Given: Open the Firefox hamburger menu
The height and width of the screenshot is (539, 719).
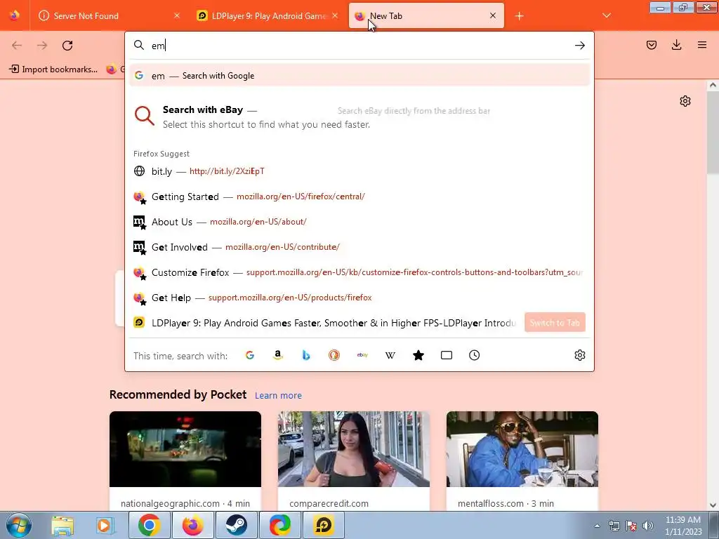Looking at the screenshot, I should pyautogui.click(x=701, y=45).
